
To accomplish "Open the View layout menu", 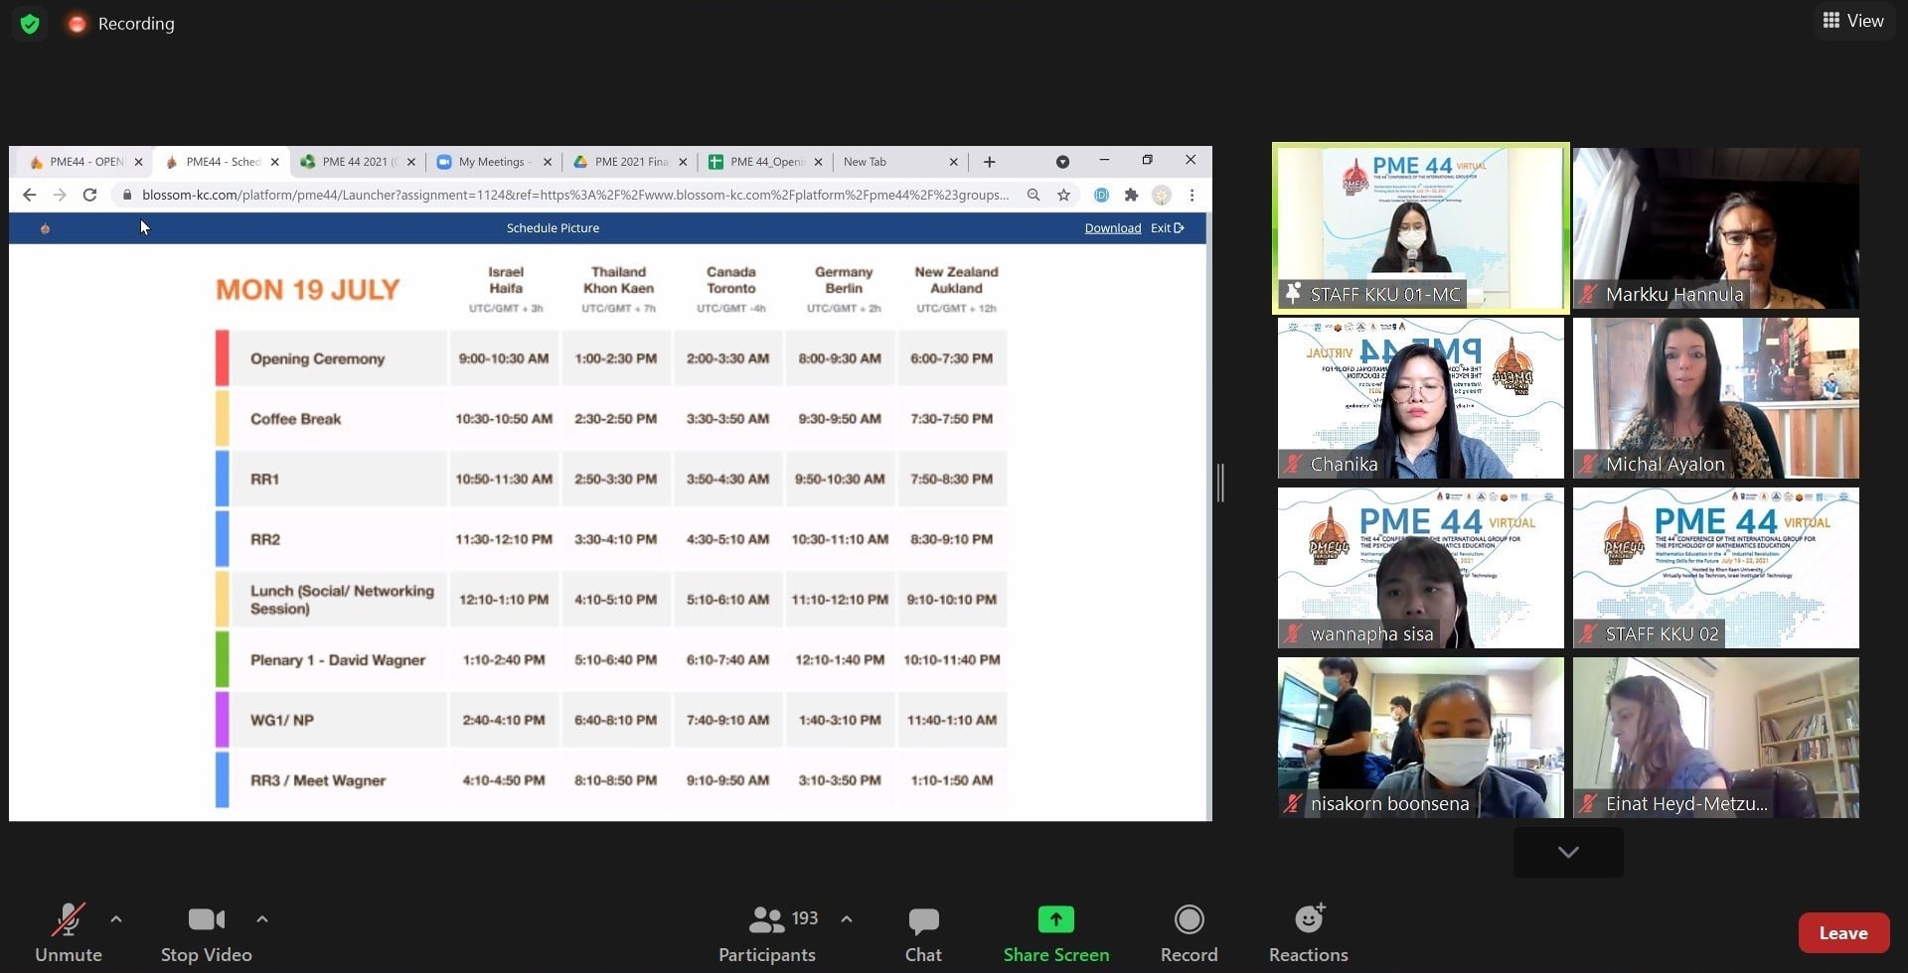I will (1852, 21).
